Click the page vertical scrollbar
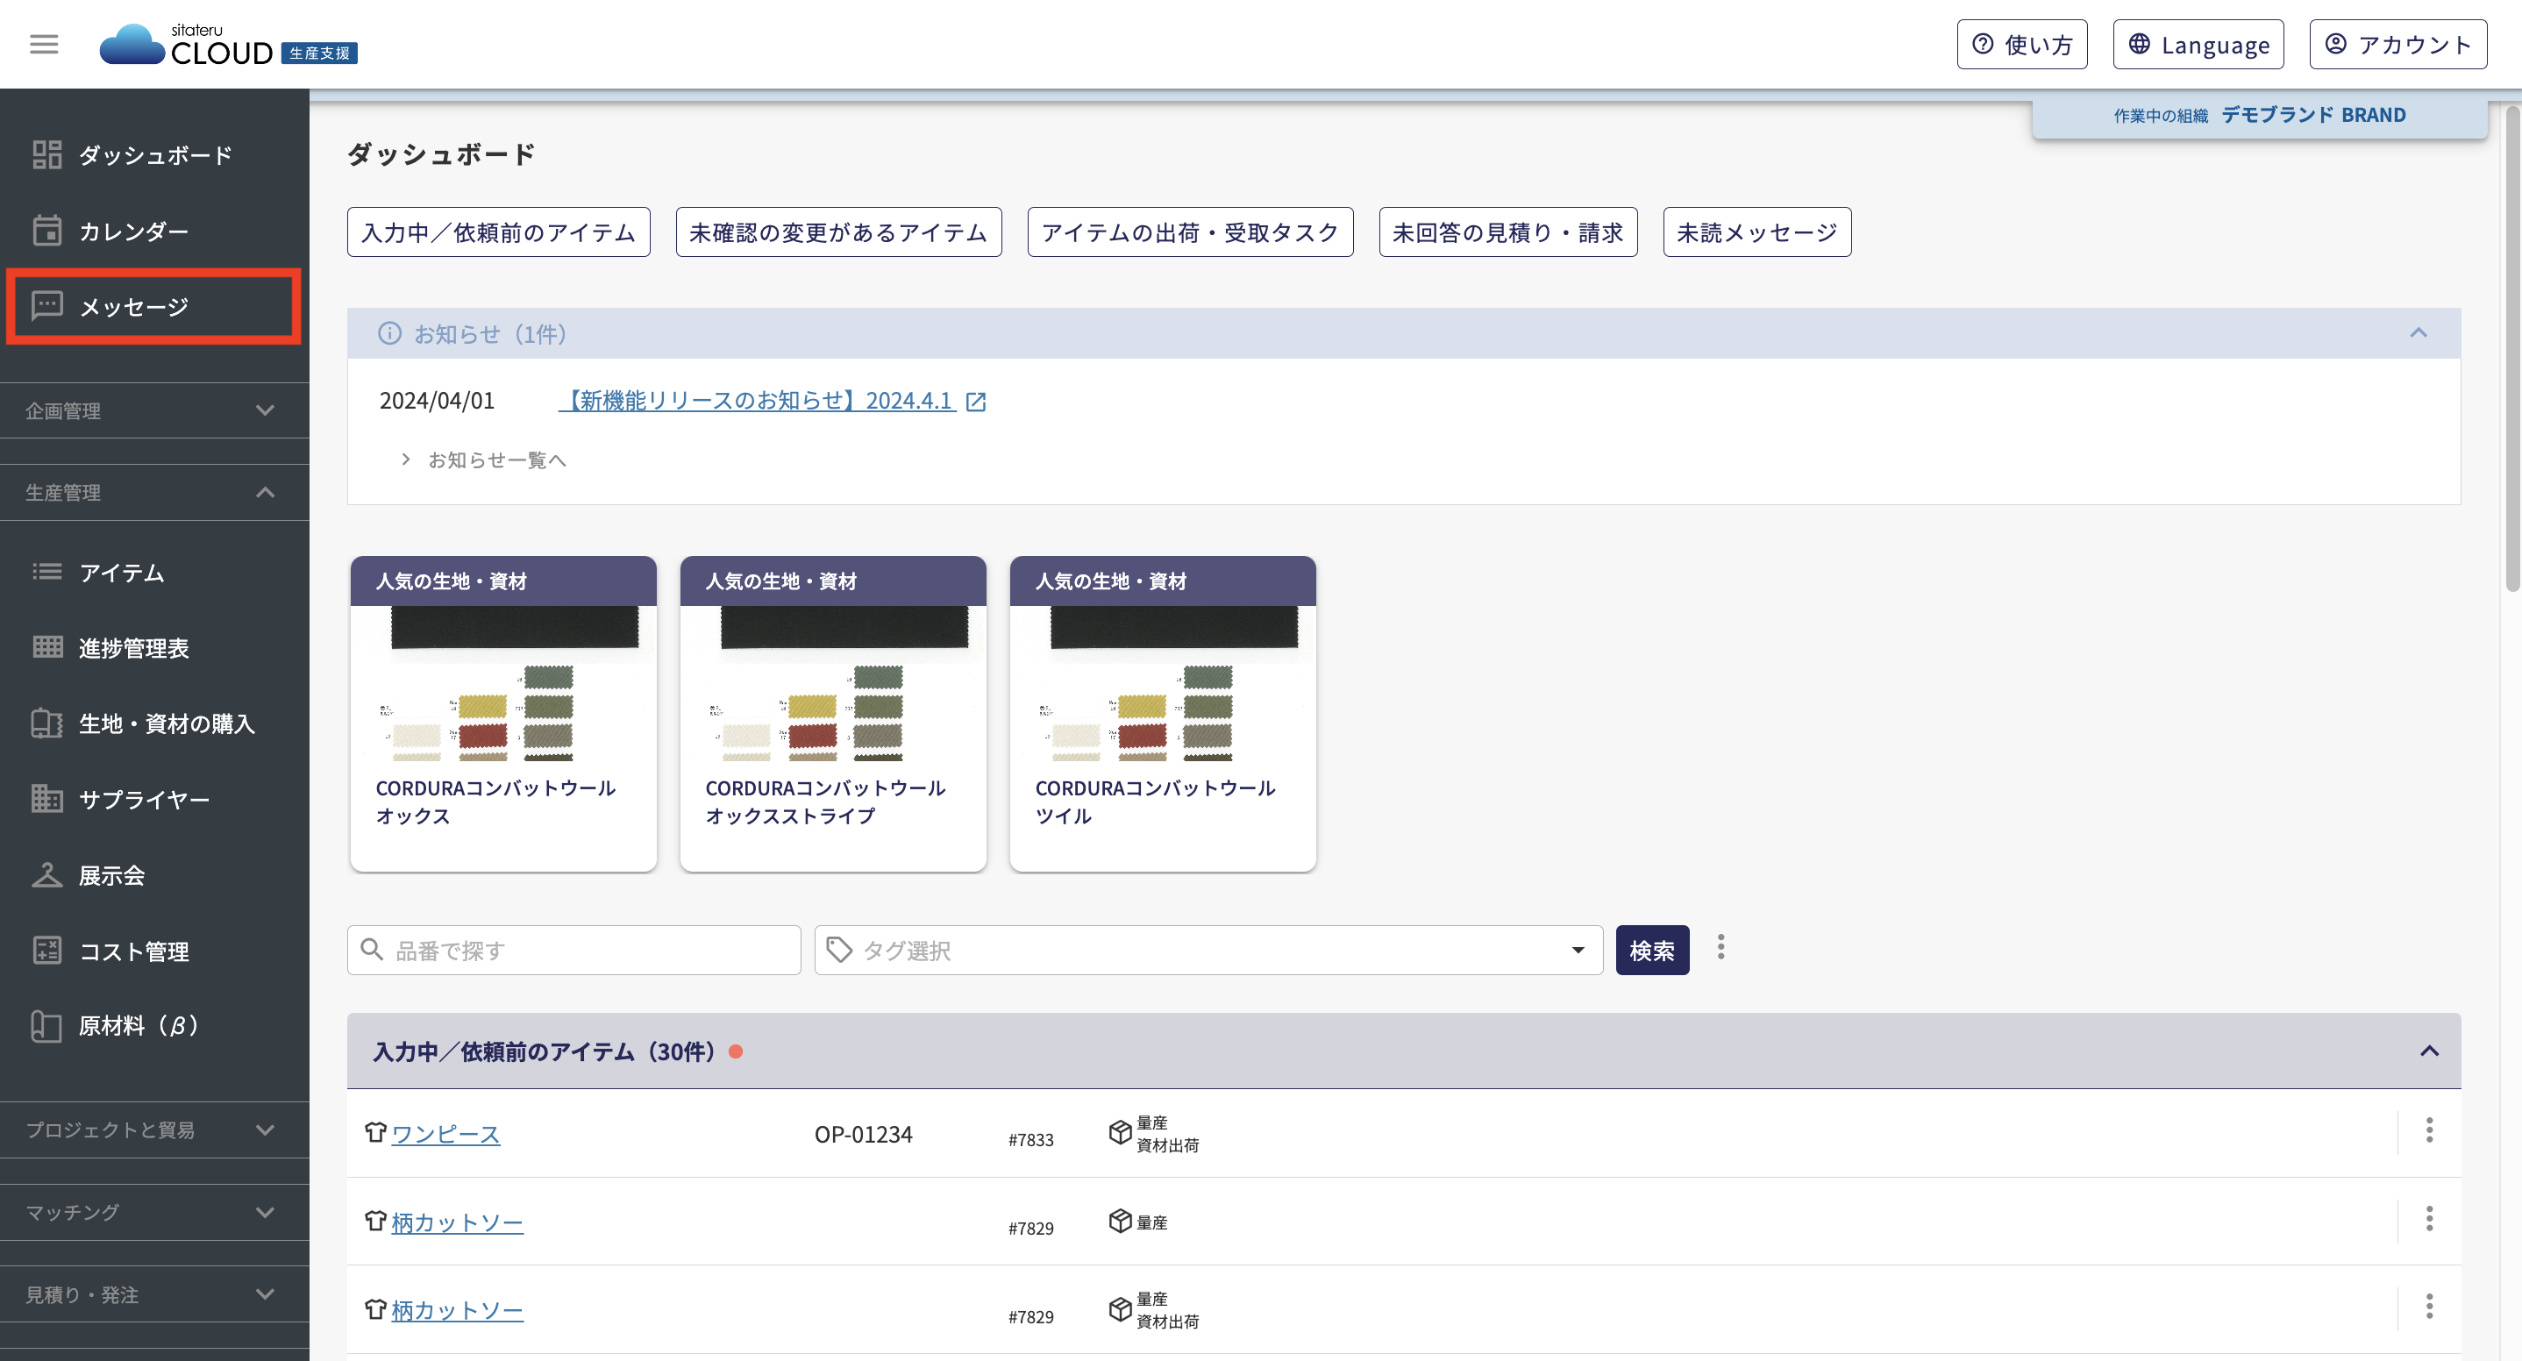 point(2512,347)
